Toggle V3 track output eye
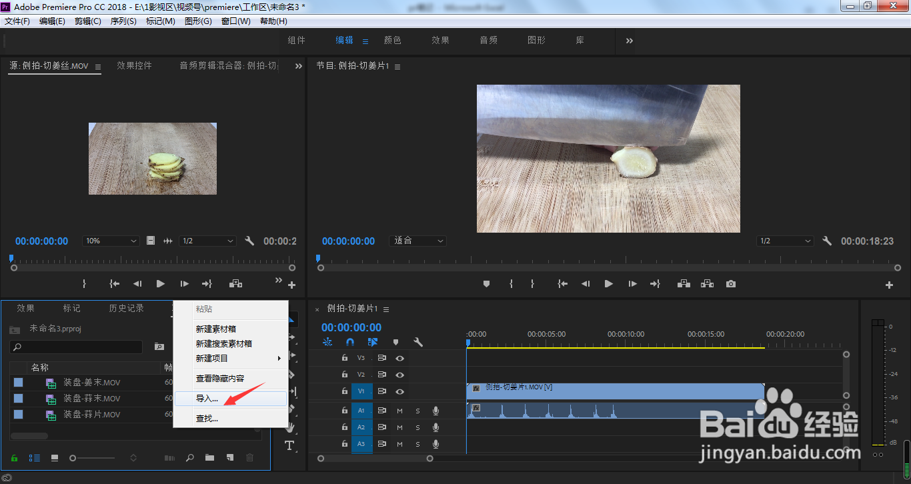The height and width of the screenshot is (484, 911). (400, 358)
